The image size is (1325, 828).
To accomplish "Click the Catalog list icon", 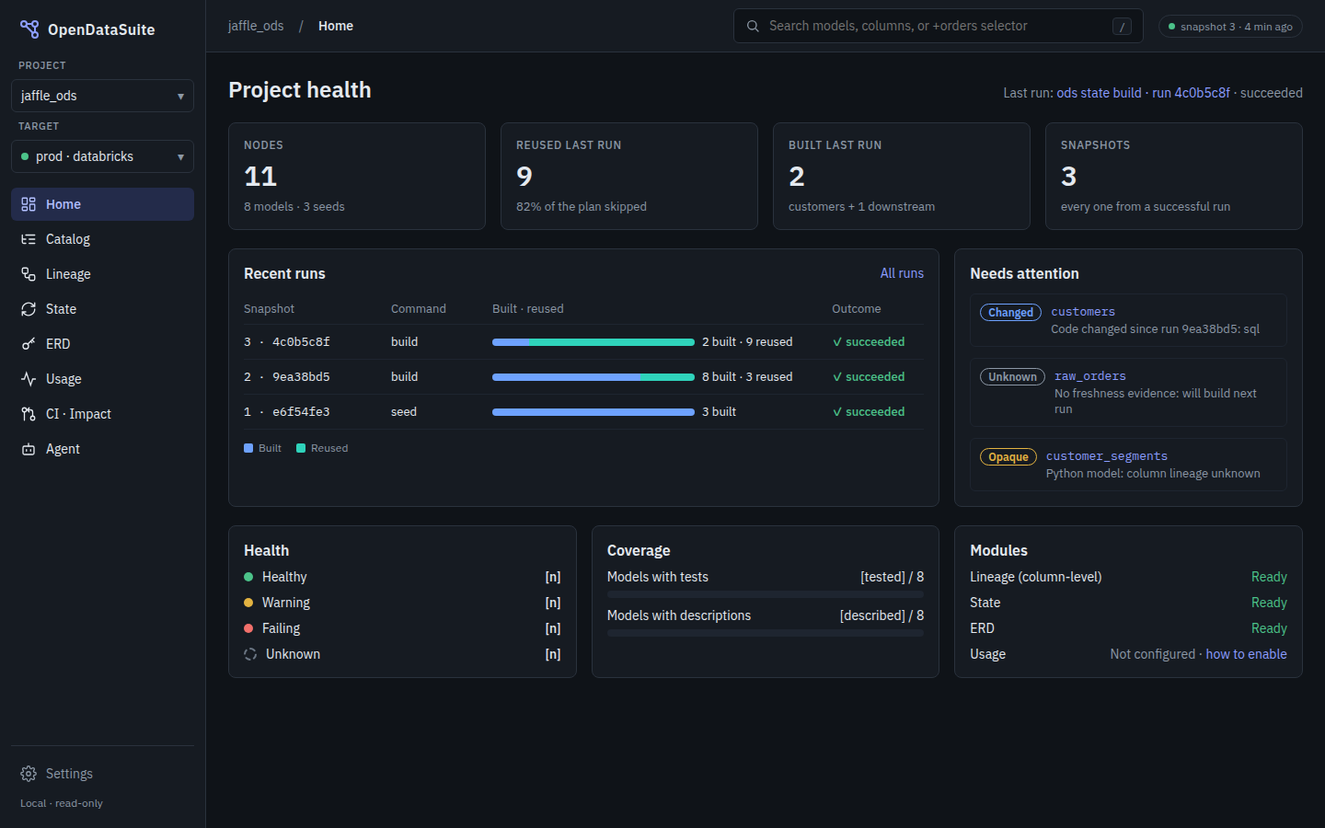I will point(29,239).
